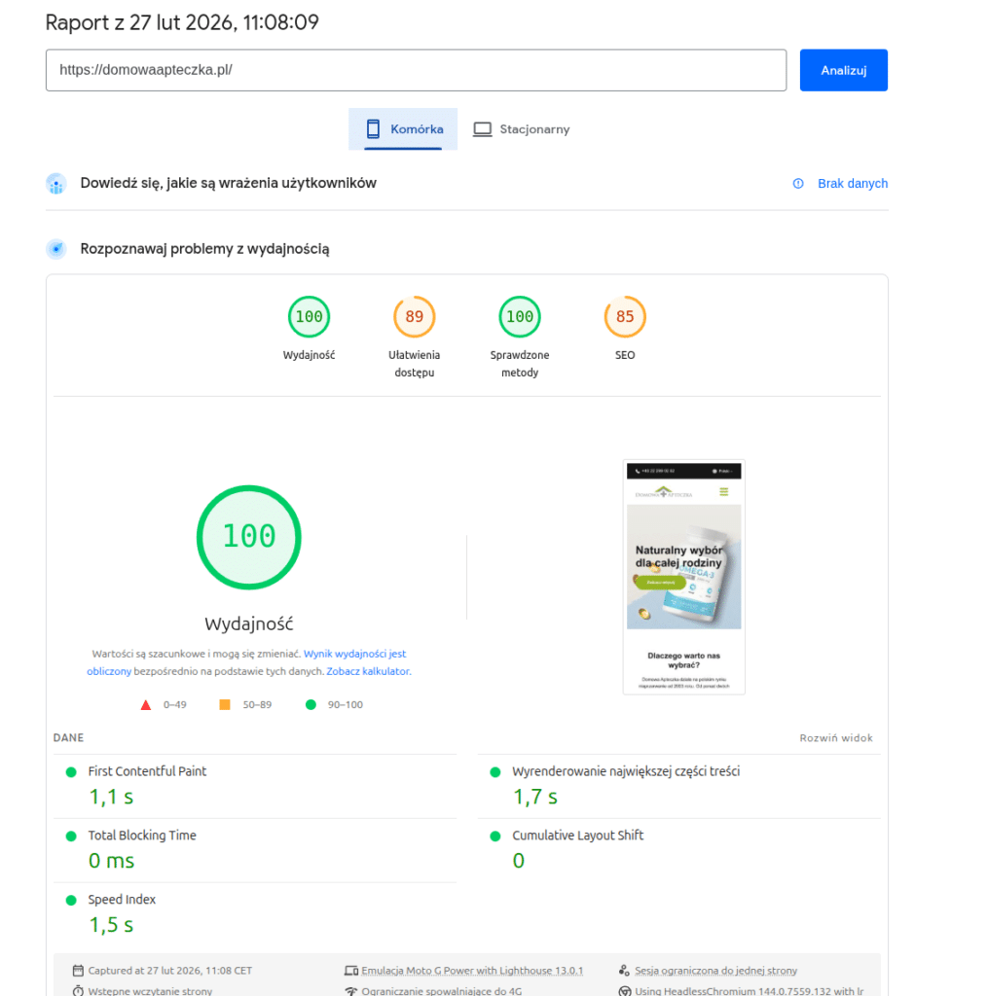
Task: Select the Sprawdzone metody 100 score gauge
Action: click(x=520, y=317)
